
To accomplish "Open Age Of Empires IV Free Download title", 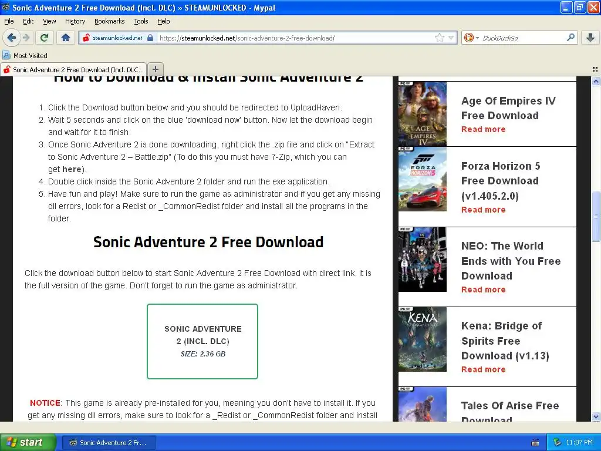I will (508, 108).
